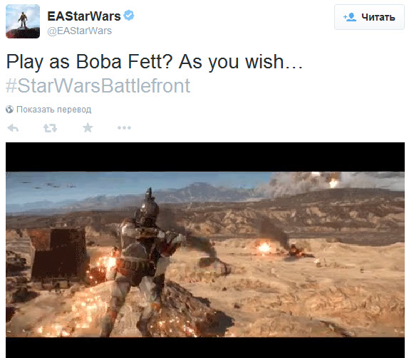Screen dimensions: 409x358
Task: Play the Boba Fett GIF video
Action: [205, 250]
